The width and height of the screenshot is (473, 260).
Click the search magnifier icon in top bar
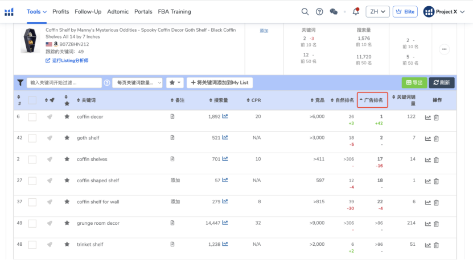(x=305, y=11)
